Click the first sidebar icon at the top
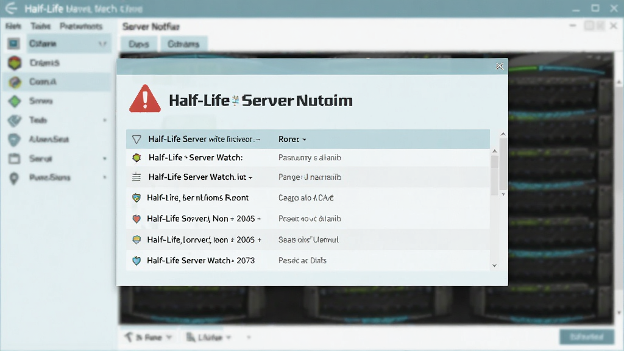Screen dimensions: 624x351 (x=13, y=43)
